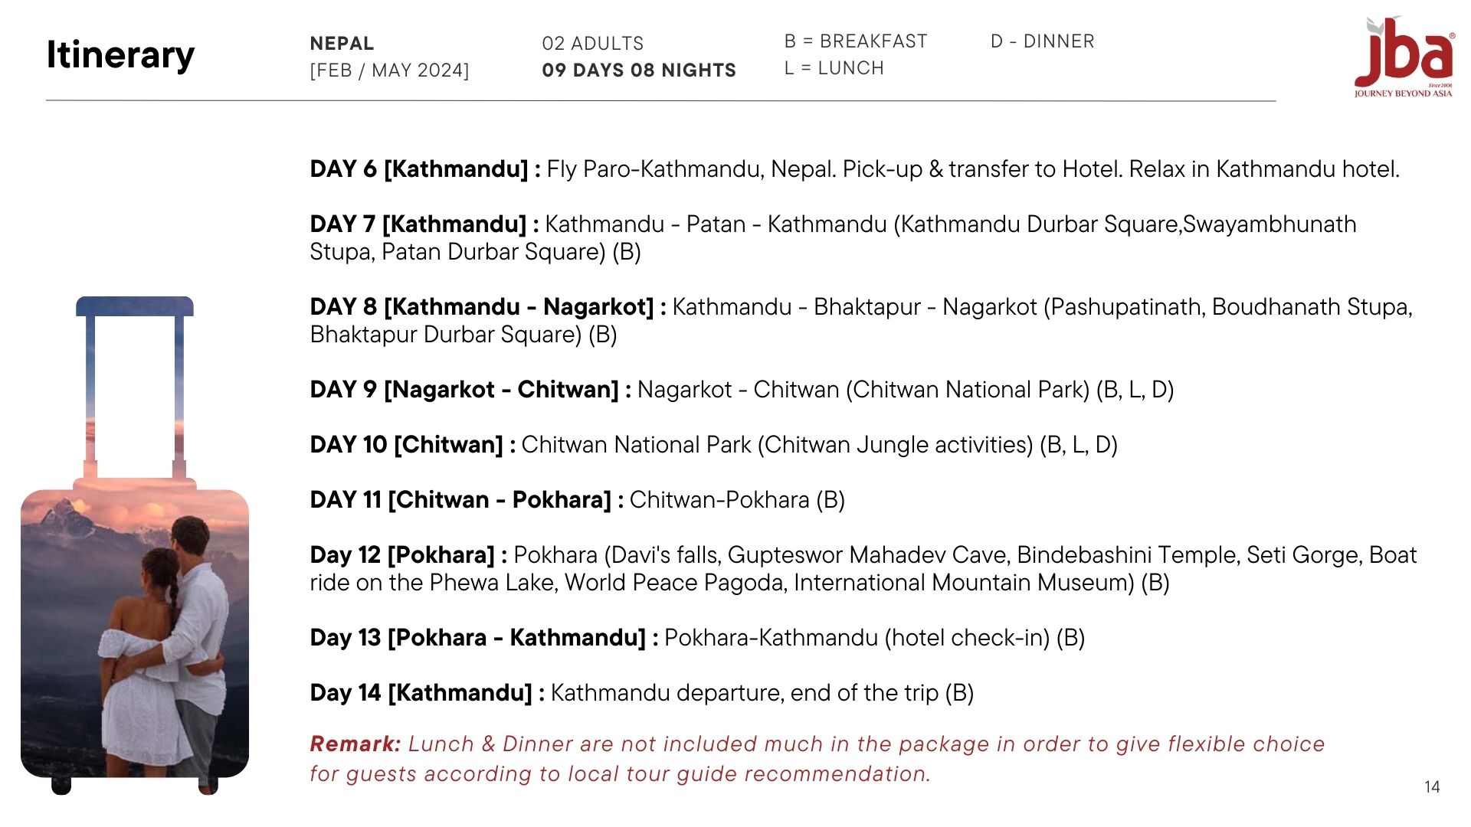Select the DAY 6 [Kathmandu] entry
Image resolution: width=1471 pixels, height=827 pixels.
pos(854,169)
